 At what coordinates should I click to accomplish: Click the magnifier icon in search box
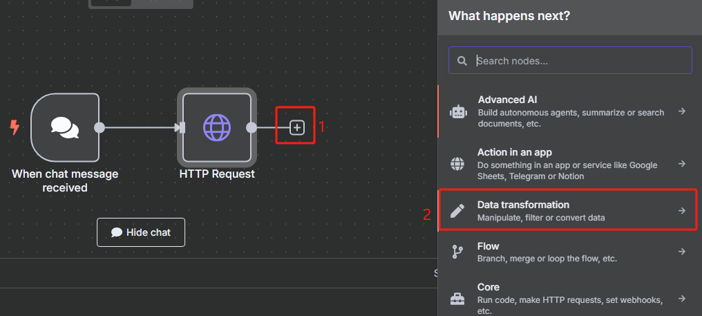pyautogui.click(x=462, y=61)
